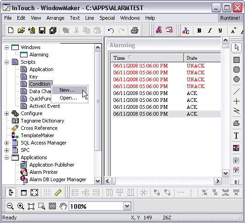
Task: Select the Ellipse drawing tool
Action: pos(236,79)
